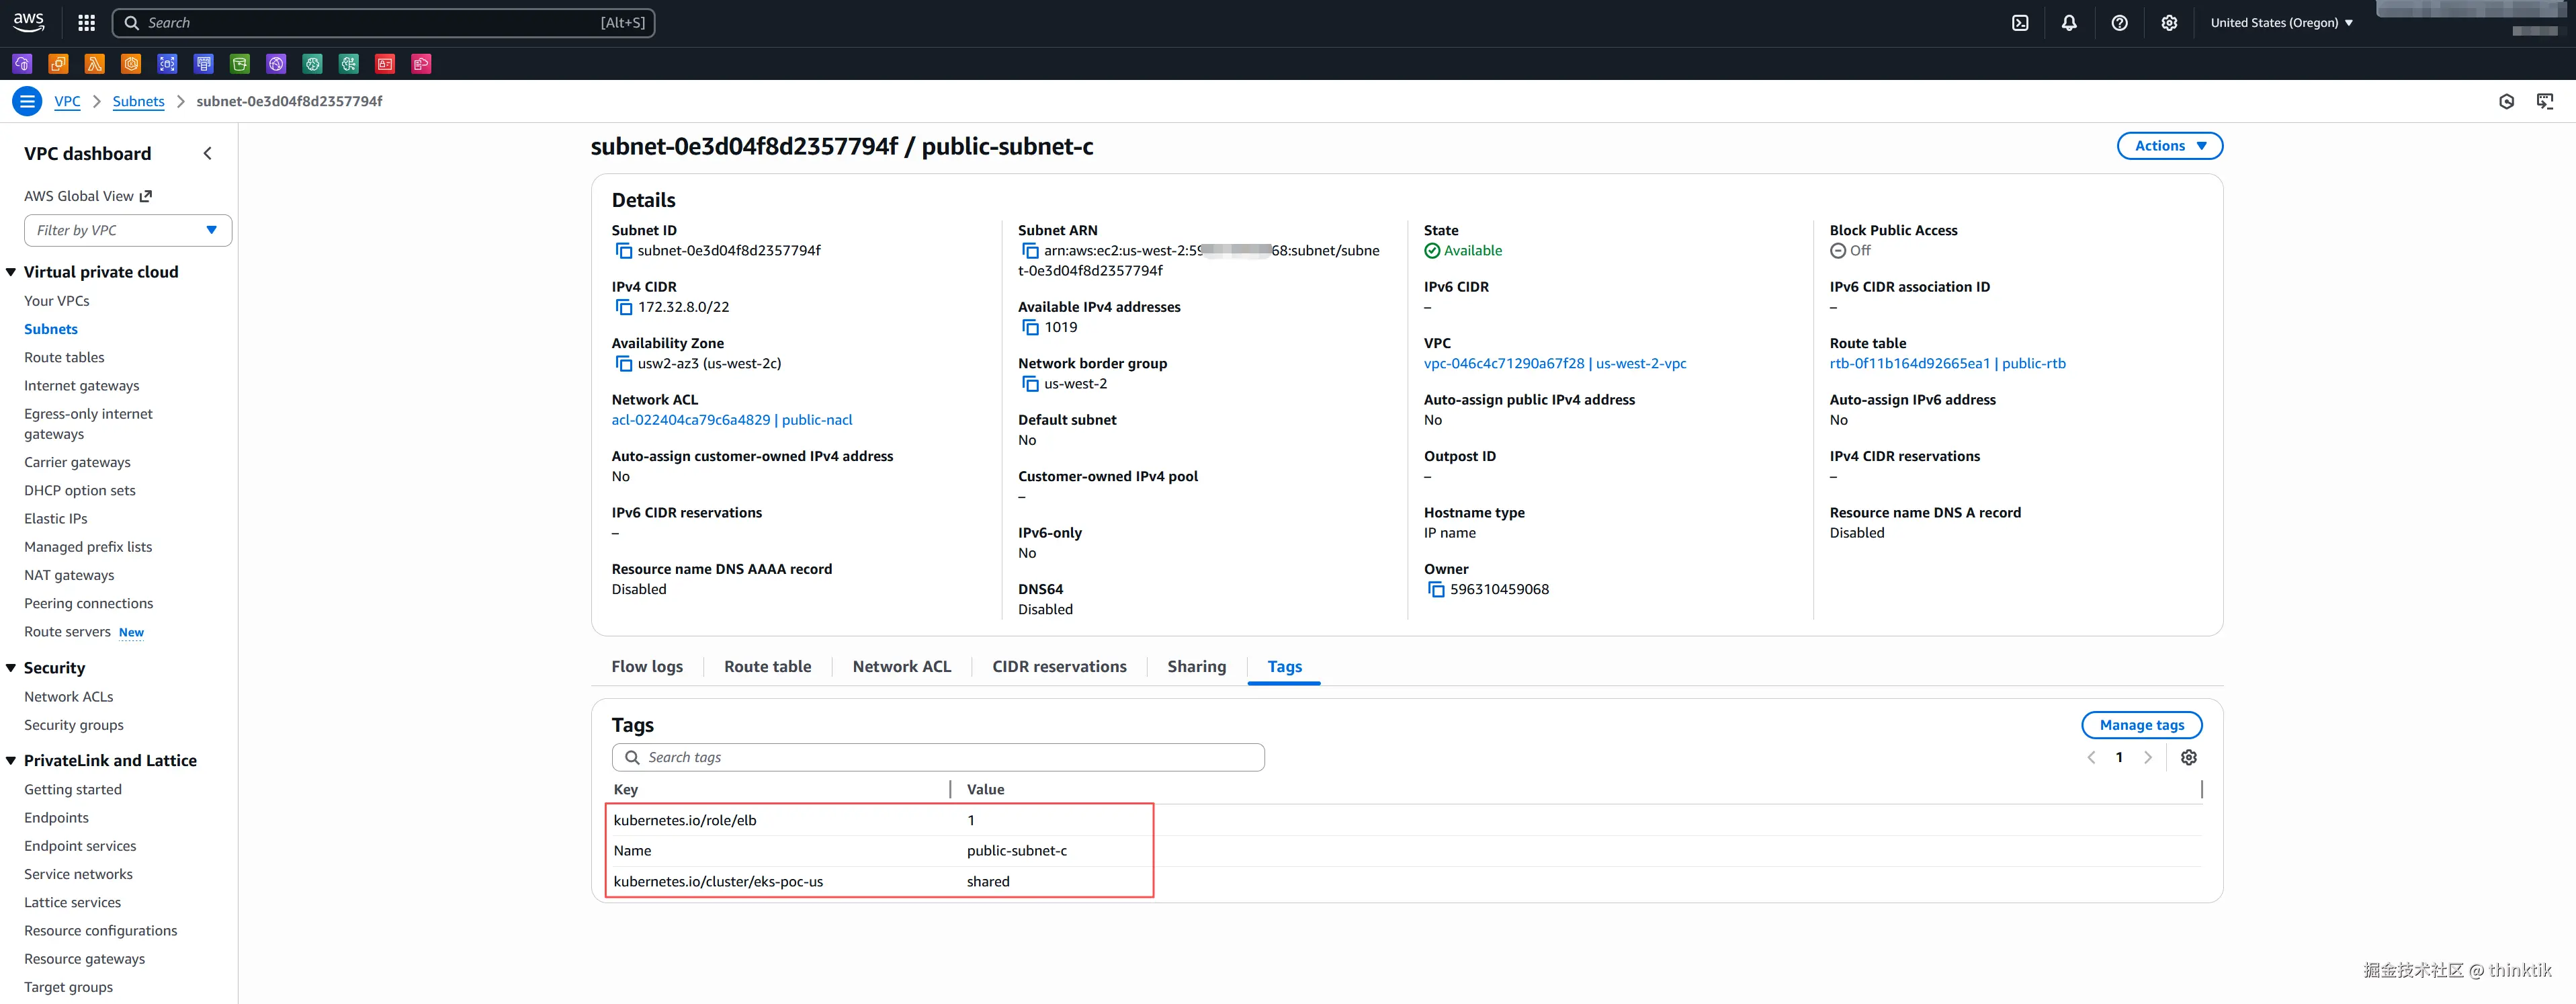Go to VPC in the breadcrumb
This screenshot has width=2576, height=1004.
(67, 101)
